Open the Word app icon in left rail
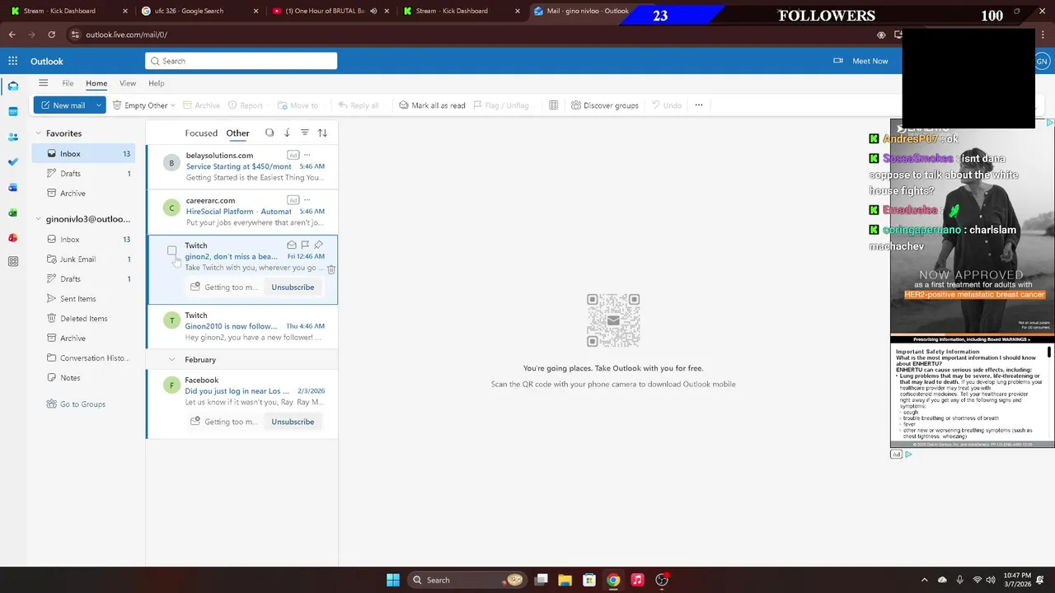Screen dimensions: 1055x593 tap(12, 187)
